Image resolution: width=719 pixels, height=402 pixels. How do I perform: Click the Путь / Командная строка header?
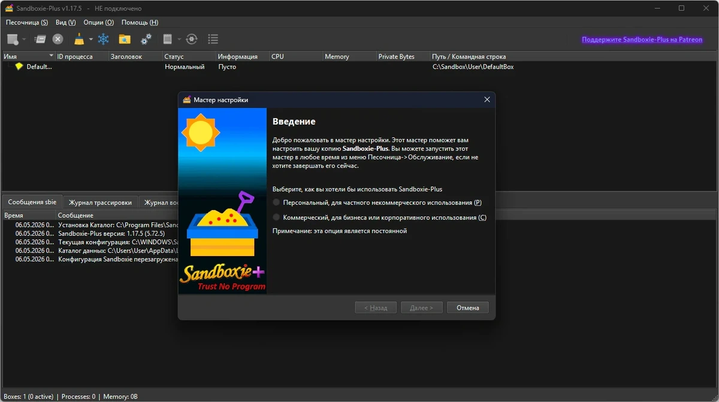click(x=574, y=56)
